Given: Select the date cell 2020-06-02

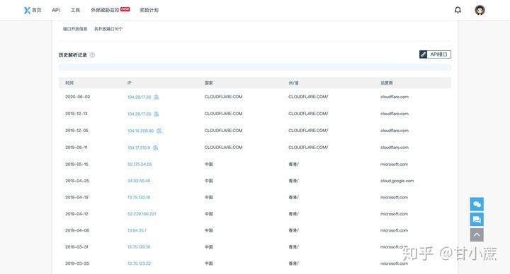Looking at the screenshot, I should [77, 97].
